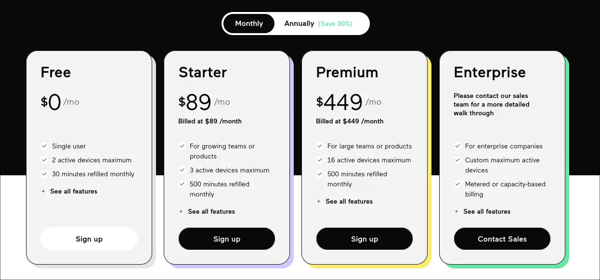Click checkmark beside For growing teams or products

(x=182, y=146)
